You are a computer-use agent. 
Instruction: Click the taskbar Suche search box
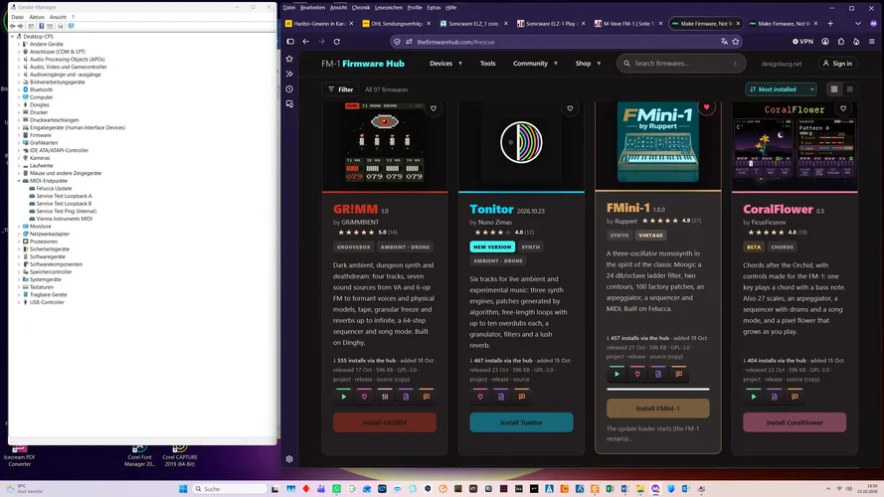(230, 488)
